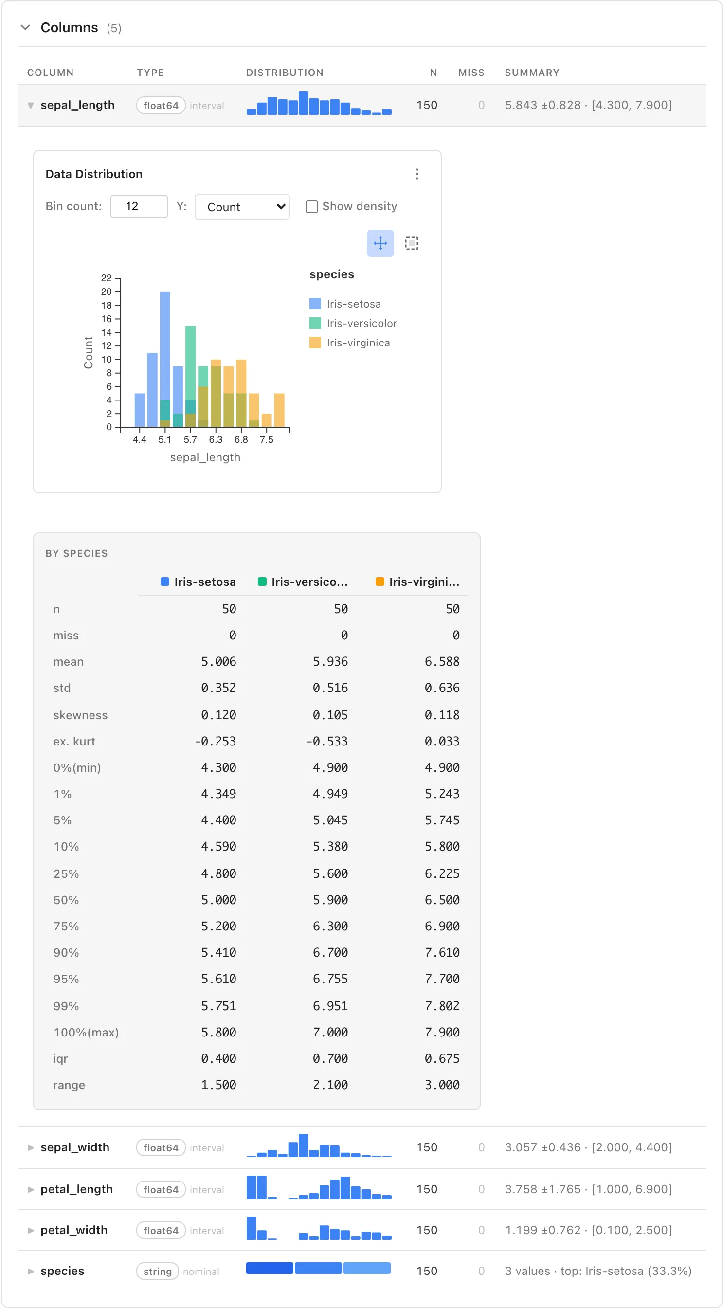This screenshot has height=1309, width=723.
Task: Click the float64 badge for sepal_length
Action: coord(161,105)
